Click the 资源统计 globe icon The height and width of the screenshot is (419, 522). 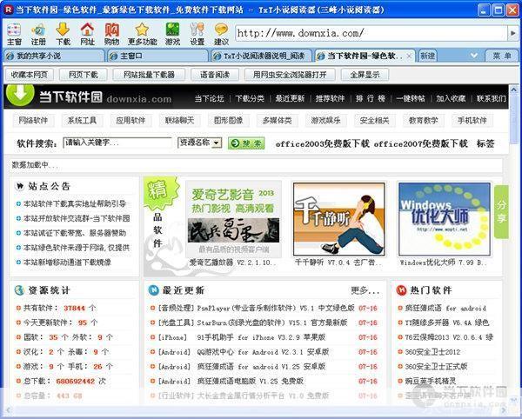(x=19, y=290)
